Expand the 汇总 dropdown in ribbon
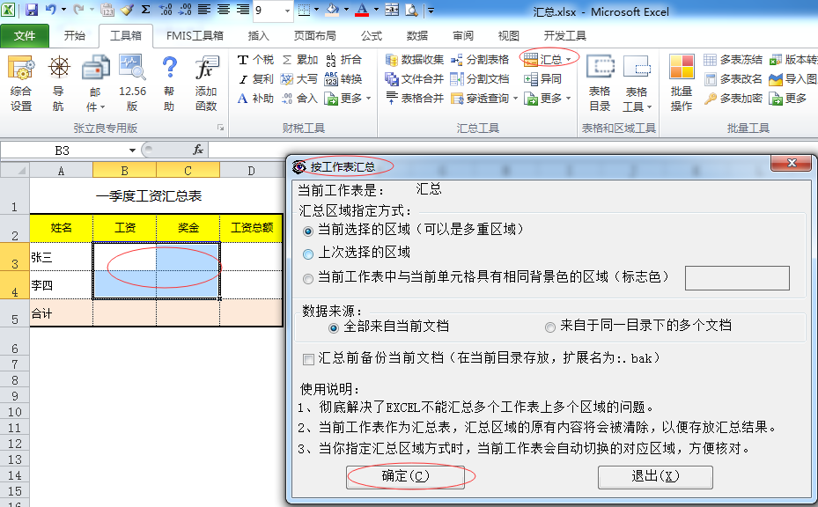The height and width of the screenshot is (507, 818). [552, 60]
